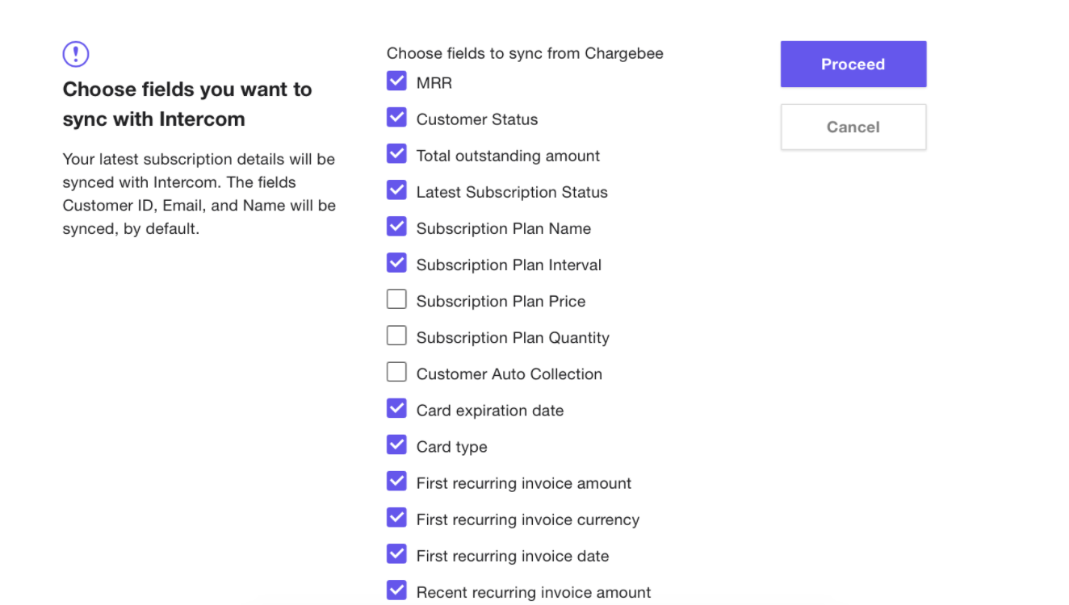Uncheck the Card type checkbox
This screenshot has width=1069, height=605.
click(x=396, y=444)
